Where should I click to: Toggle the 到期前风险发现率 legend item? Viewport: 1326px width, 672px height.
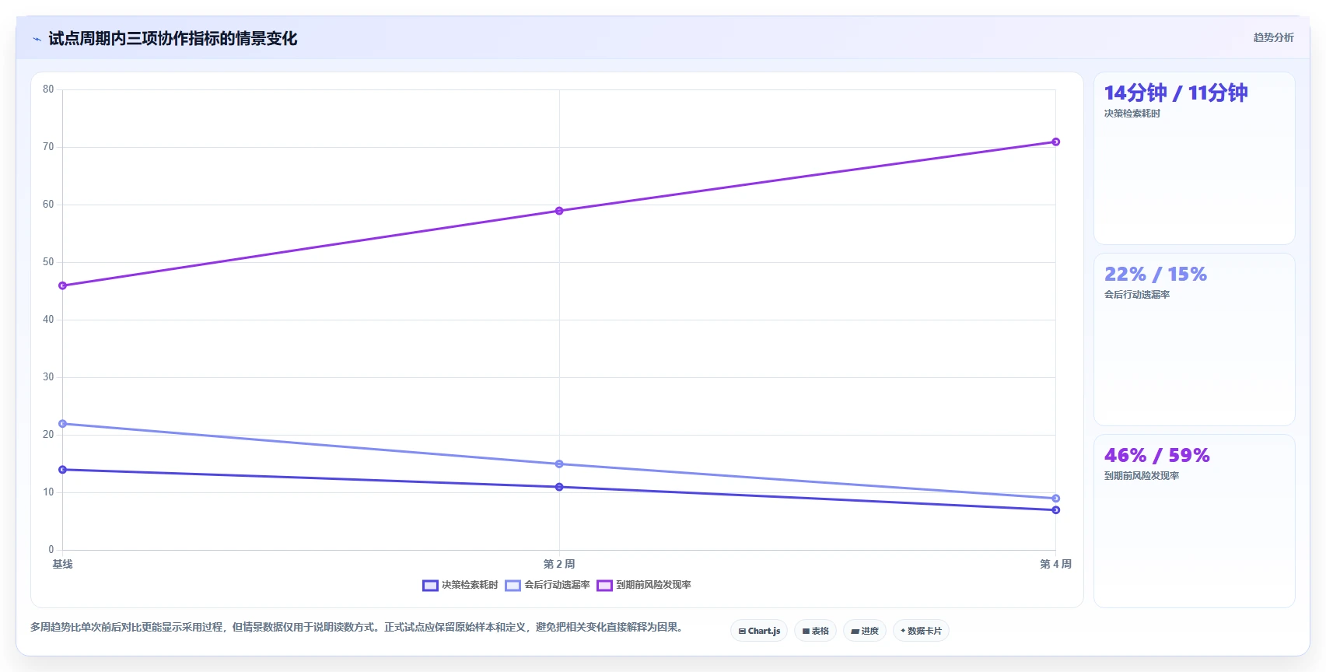pos(644,585)
